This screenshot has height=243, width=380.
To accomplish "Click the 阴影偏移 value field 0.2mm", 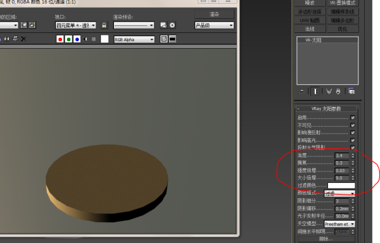I will click(x=342, y=208).
